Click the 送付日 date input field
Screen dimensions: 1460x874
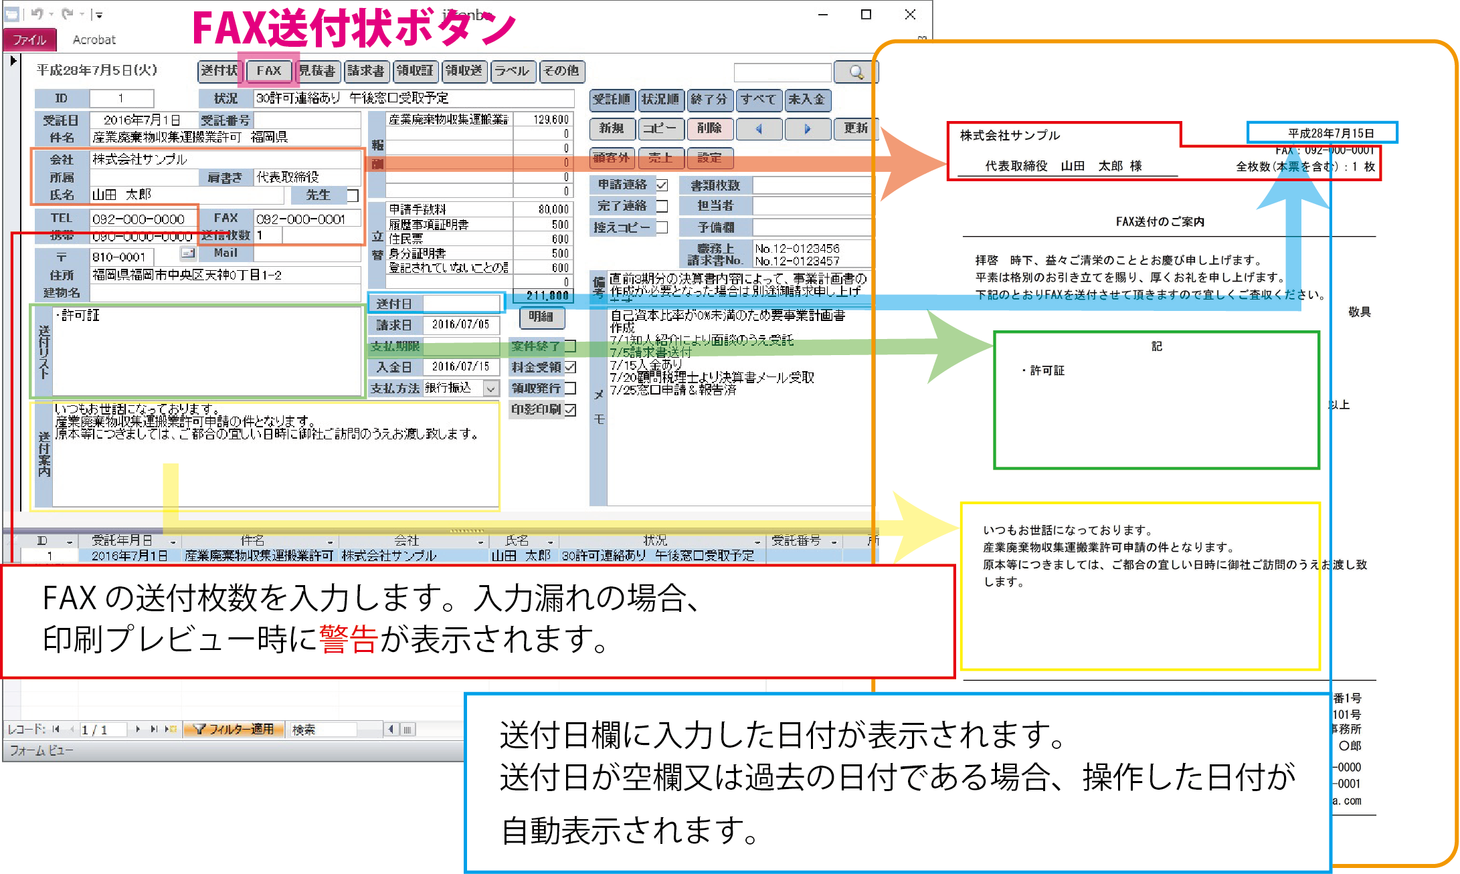tap(462, 304)
